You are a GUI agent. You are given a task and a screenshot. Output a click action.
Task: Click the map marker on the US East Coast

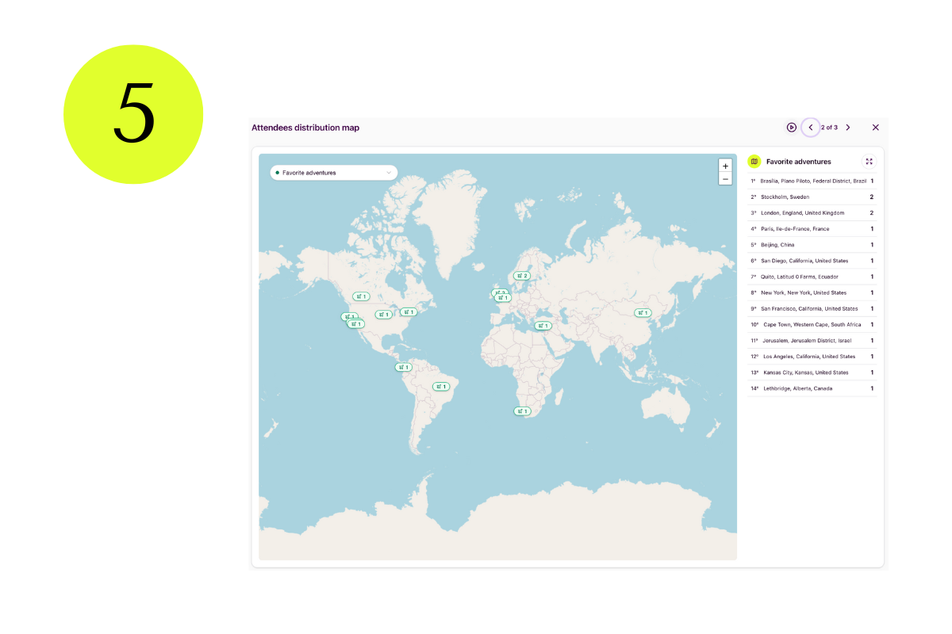(x=409, y=312)
